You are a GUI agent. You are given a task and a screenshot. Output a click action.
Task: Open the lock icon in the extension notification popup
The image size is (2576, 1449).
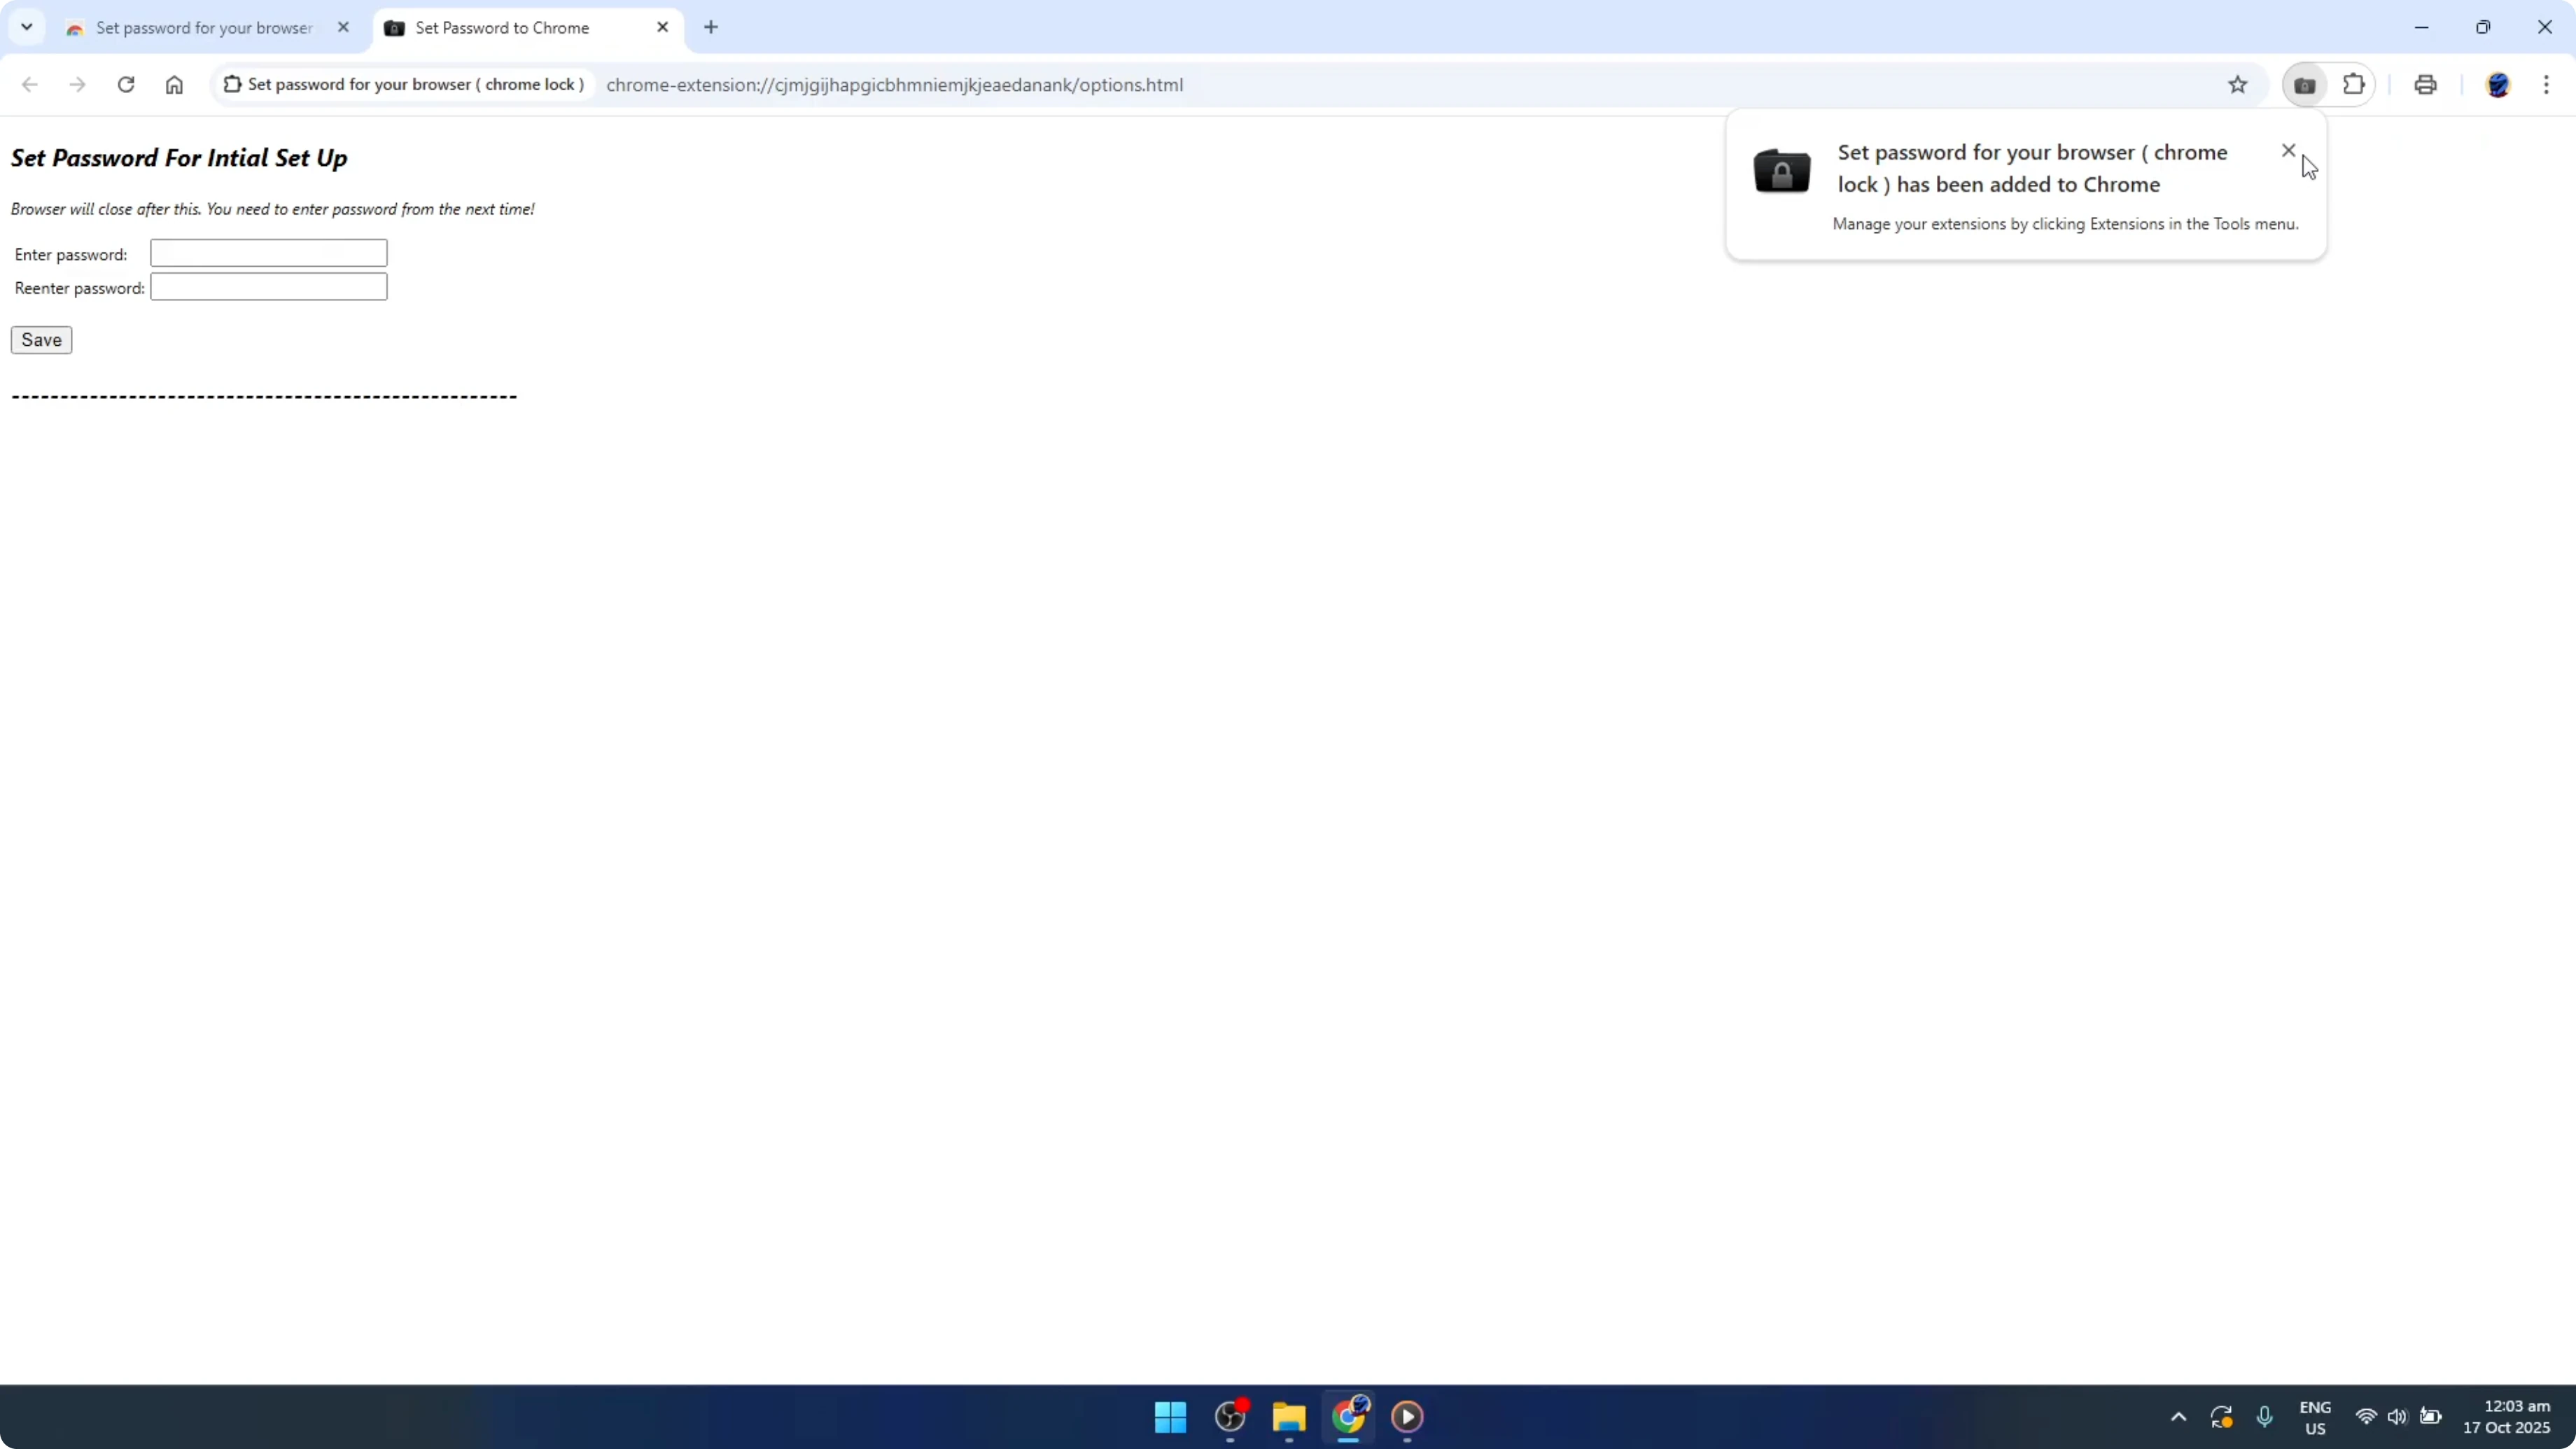click(x=1783, y=171)
